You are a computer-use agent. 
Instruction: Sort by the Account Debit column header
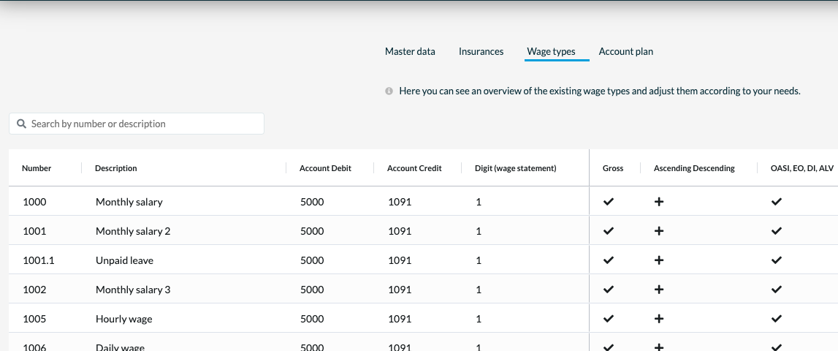325,168
